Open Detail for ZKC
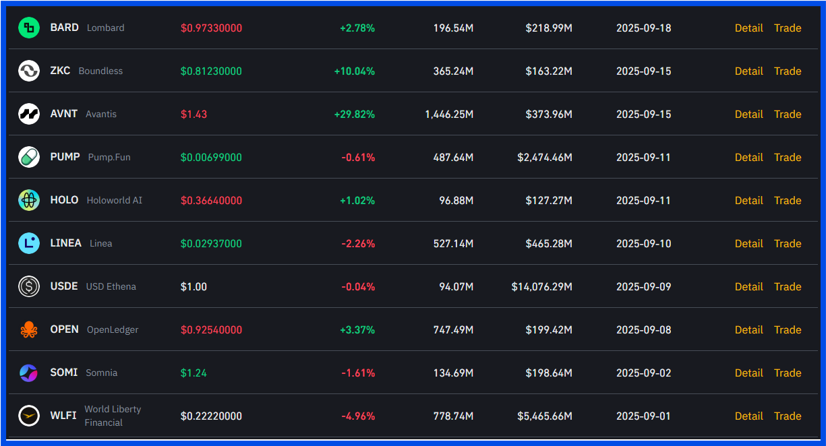 click(x=748, y=71)
